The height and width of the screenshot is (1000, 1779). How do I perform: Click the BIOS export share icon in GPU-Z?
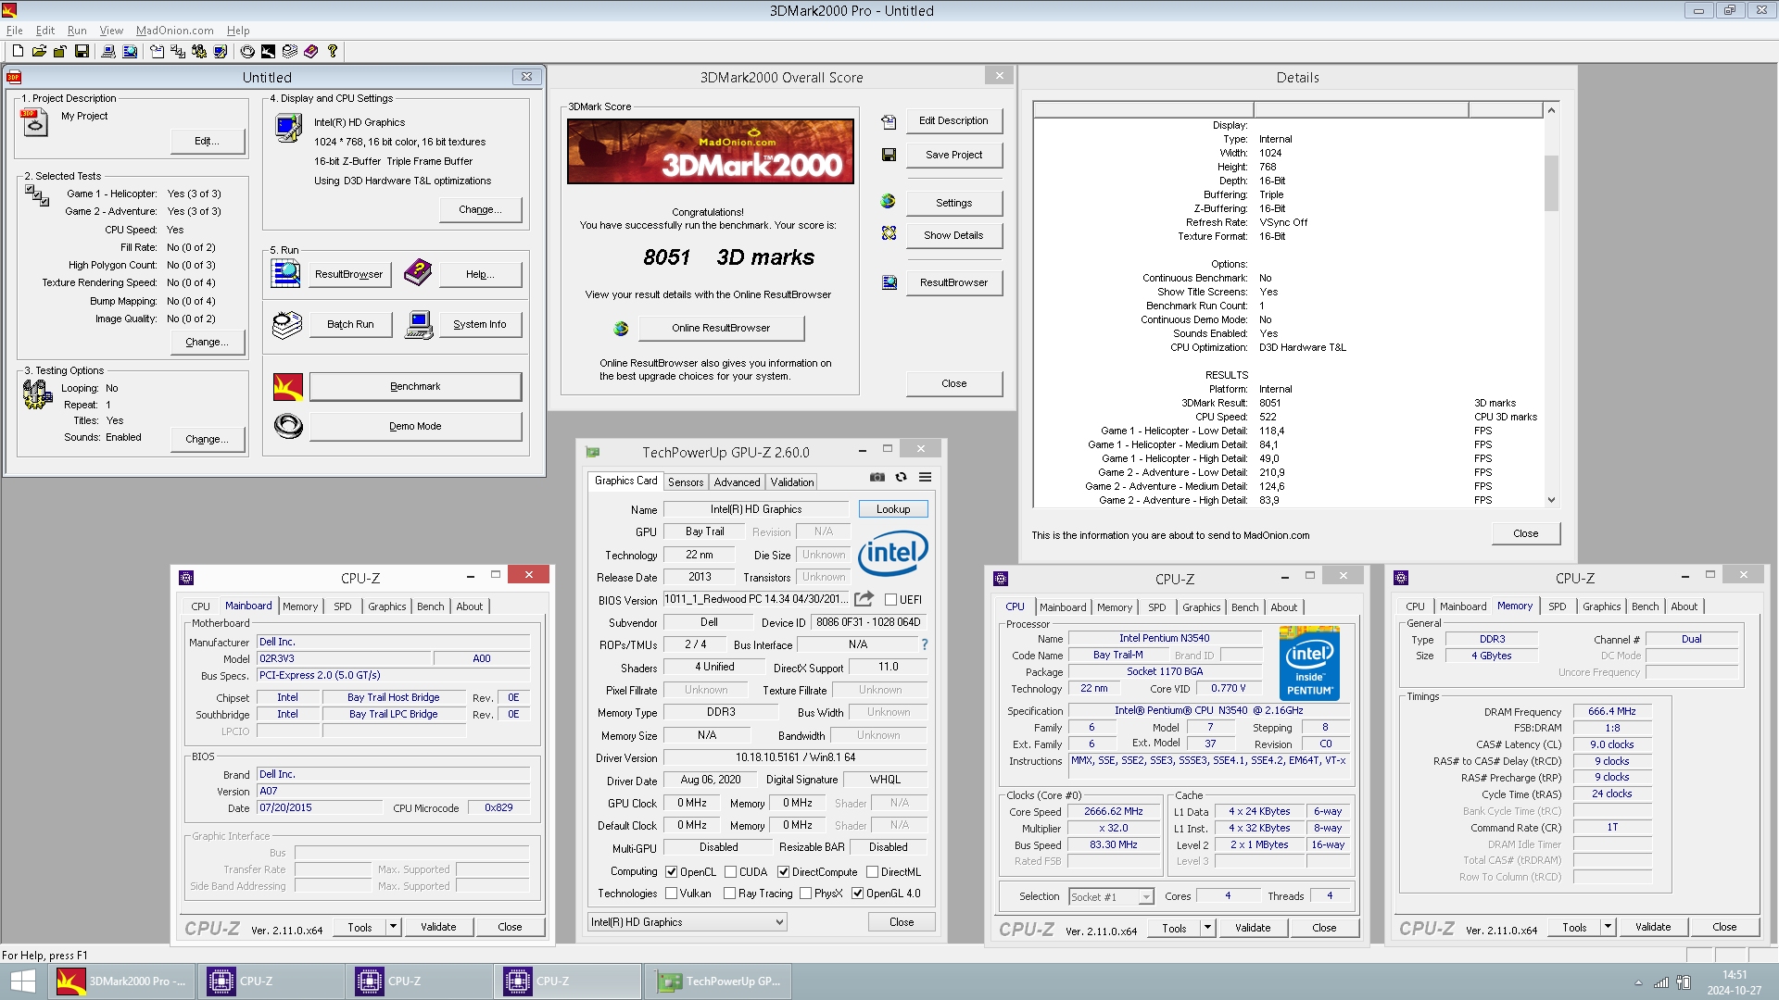[864, 599]
